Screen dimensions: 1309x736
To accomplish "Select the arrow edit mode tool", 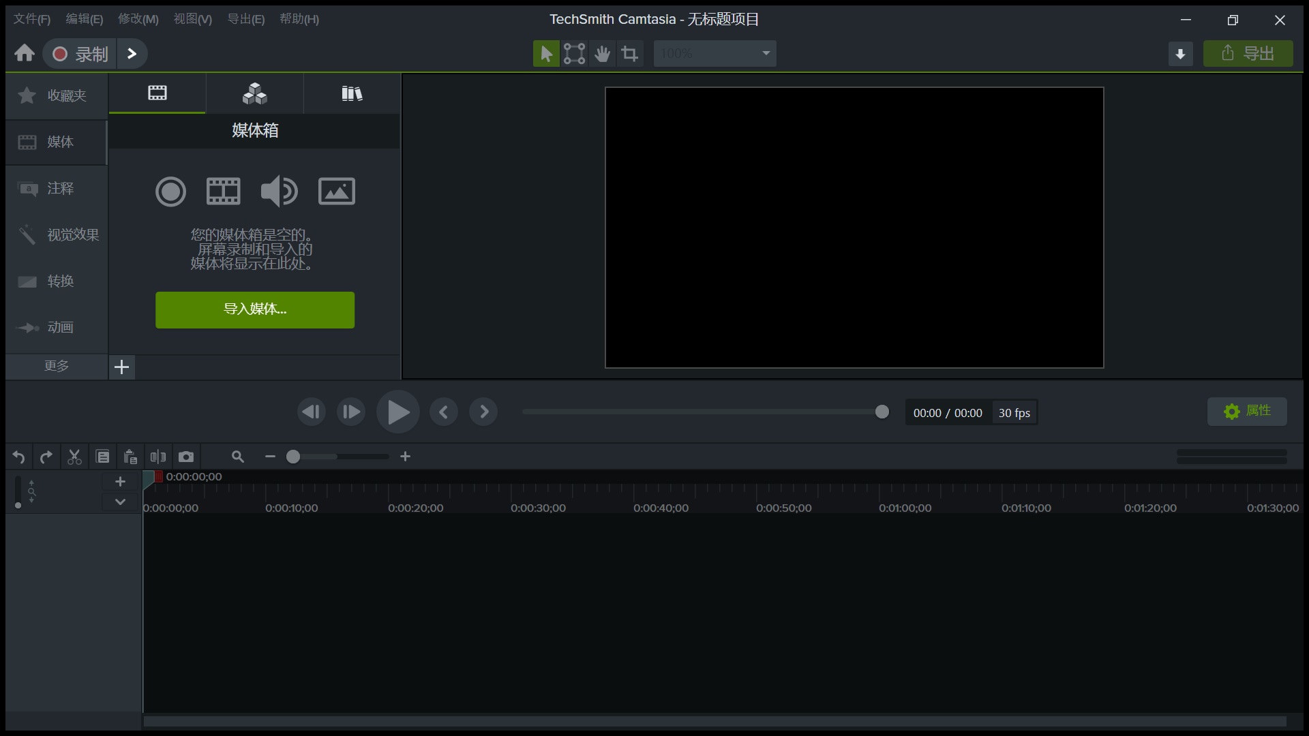I will (x=546, y=54).
